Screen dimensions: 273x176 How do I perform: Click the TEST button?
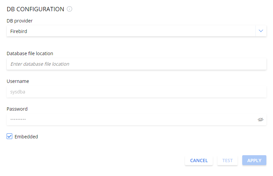tap(227, 160)
